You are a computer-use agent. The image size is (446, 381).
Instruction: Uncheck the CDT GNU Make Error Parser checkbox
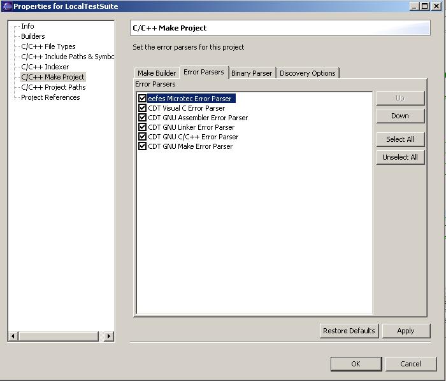click(x=143, y=146)
